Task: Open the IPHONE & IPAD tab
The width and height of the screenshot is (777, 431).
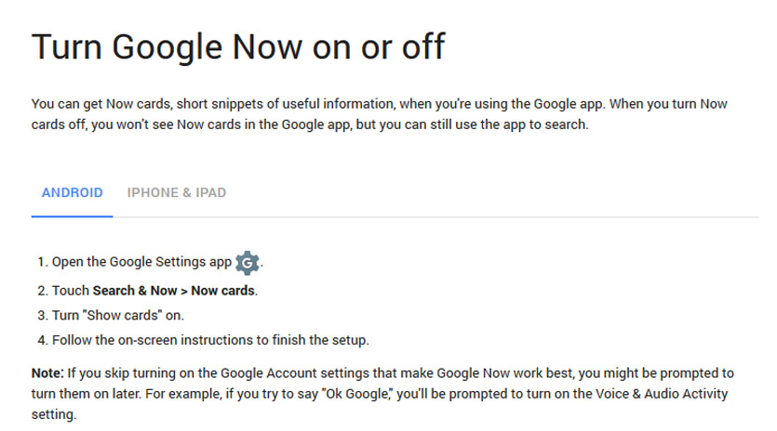Action: (177, 192)
